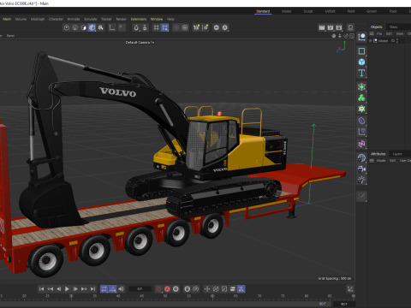Viewport: 411px width, 308px height.
Task: Open the MoGraph effector gear icon
Action: 361,109
